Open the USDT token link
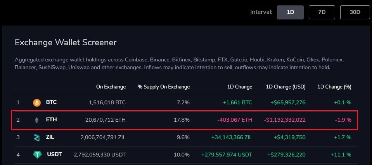The image size is (372, 165). pos(55,155)
